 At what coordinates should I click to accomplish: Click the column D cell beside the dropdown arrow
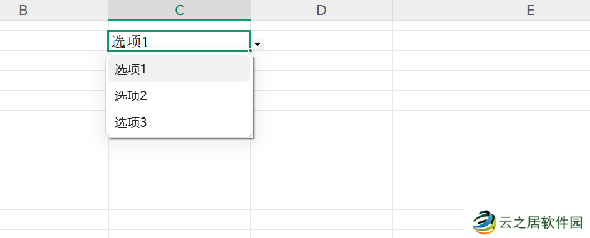click(x=329, y=41)
